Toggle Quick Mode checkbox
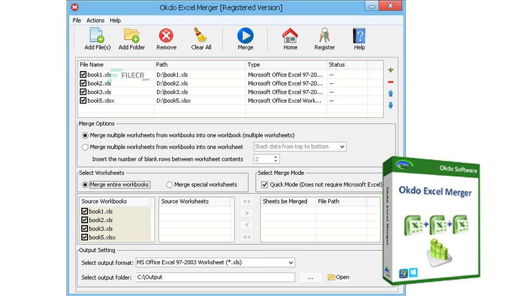The image size is (511, 296). [x=265, y=185]
